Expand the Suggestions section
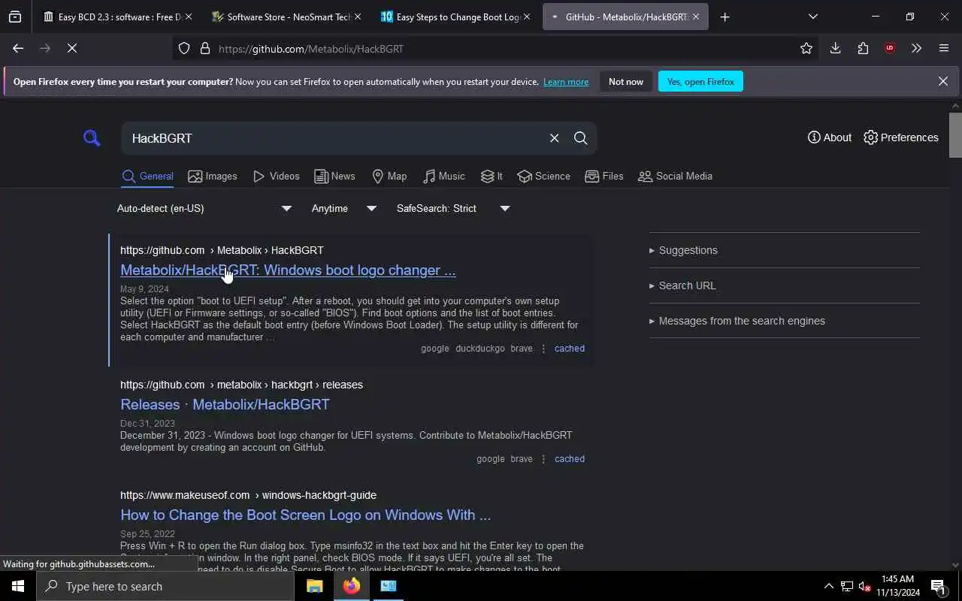The image size is (962, 601). (683, 250)
